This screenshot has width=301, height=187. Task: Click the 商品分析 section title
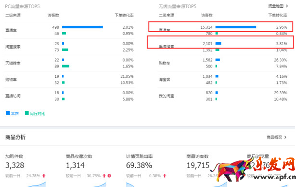[x=16, y=137]
